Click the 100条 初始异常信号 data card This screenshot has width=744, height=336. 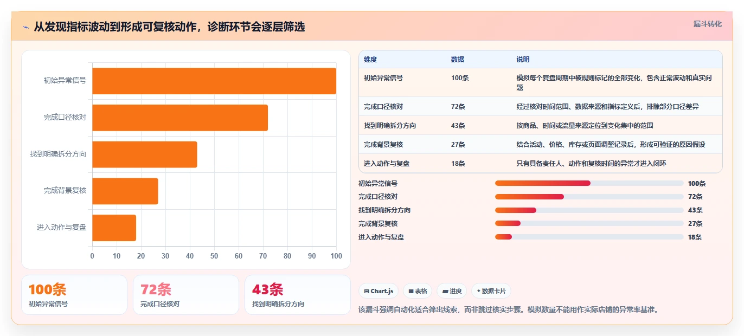74,295
